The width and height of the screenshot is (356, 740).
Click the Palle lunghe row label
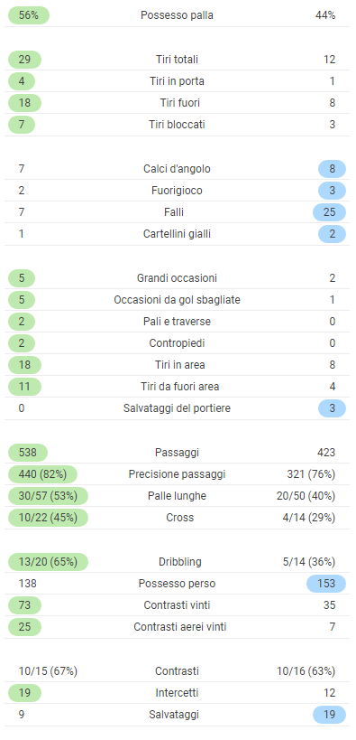[x=177, y=496]
